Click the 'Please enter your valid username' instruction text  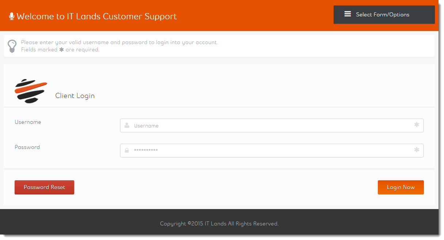coord(119,42)
